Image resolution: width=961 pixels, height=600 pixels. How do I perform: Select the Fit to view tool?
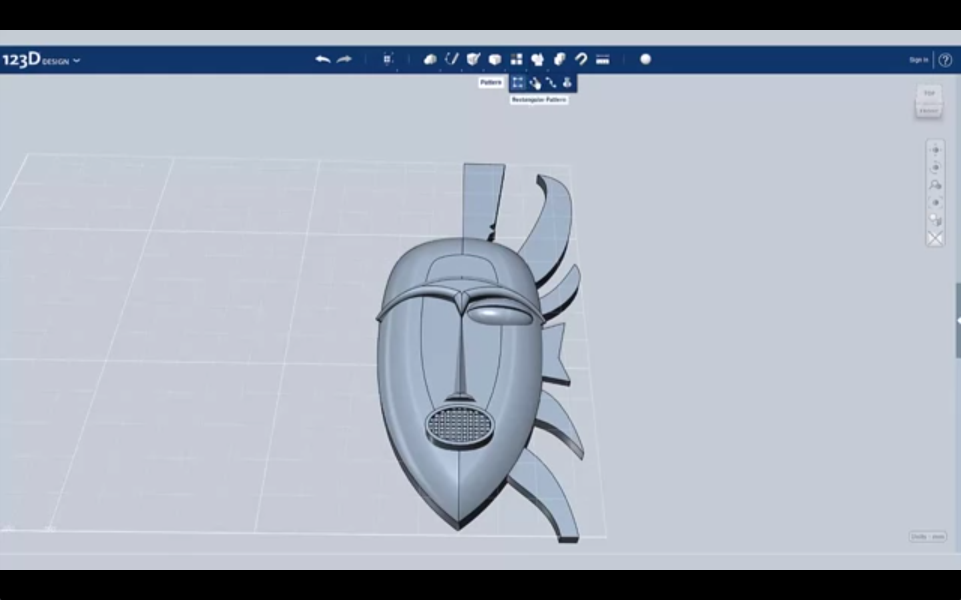tap(935, 203)
